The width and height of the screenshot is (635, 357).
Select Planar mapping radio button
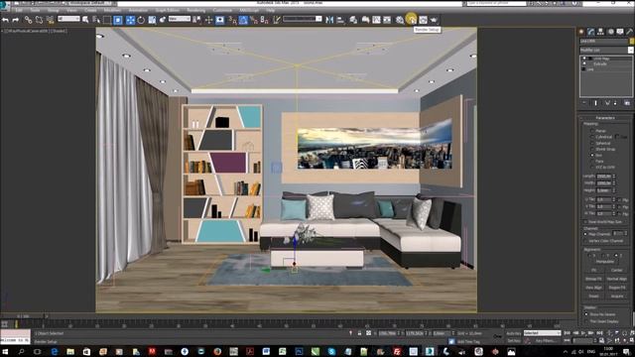(x=592, y=131)
